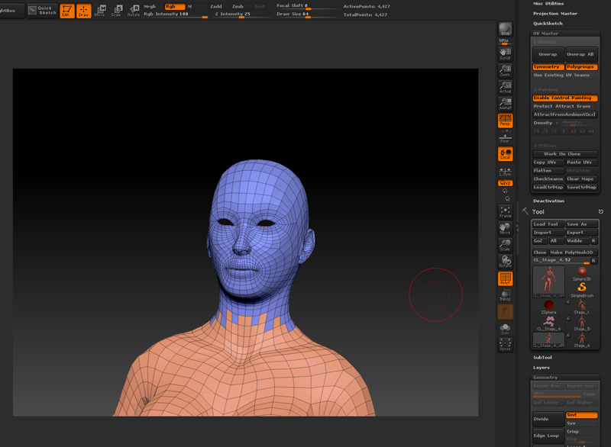Click the Unwrap All button
This screenshot has width=611, height=447.
[581, 54]
